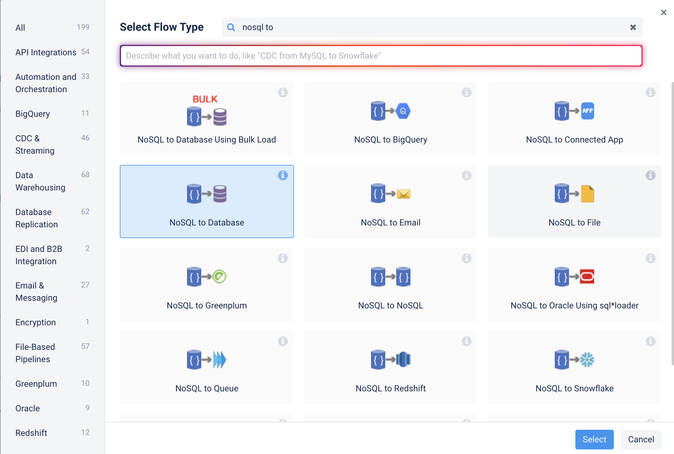Screen dimensions: 674x454
Task: Open info for NoSQL to Queue
Action: (x=283, y=341)
